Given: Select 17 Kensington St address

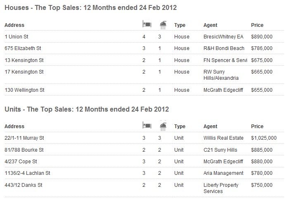Looking at the screenshot, I should (x=24, y=72).
